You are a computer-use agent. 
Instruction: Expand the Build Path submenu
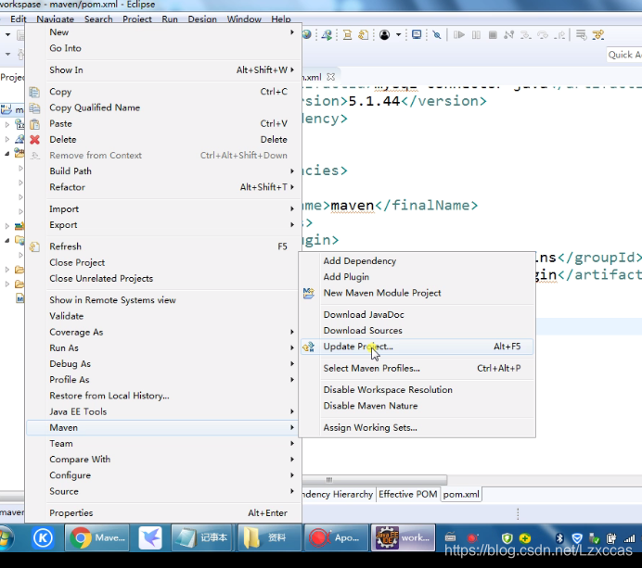[x=292, y=170]
